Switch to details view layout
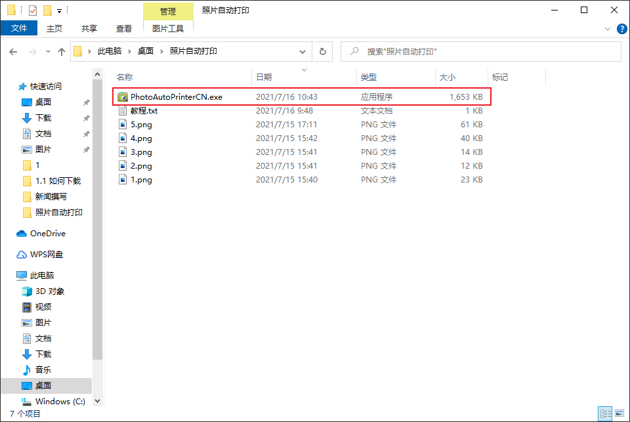This screenshot has height=422, width=630. [x=605, y=413]
